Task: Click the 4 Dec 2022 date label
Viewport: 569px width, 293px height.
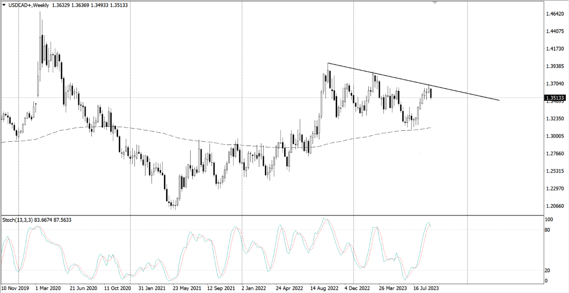Action: [357, 288]
